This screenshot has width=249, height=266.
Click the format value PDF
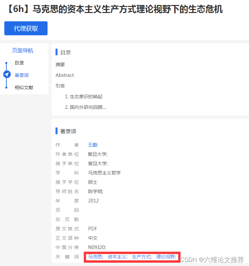(x=93, y=229)
